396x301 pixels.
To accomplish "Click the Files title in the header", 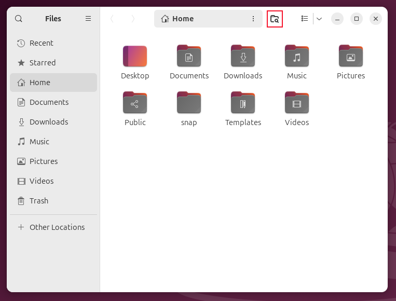I will pos(53,19).
